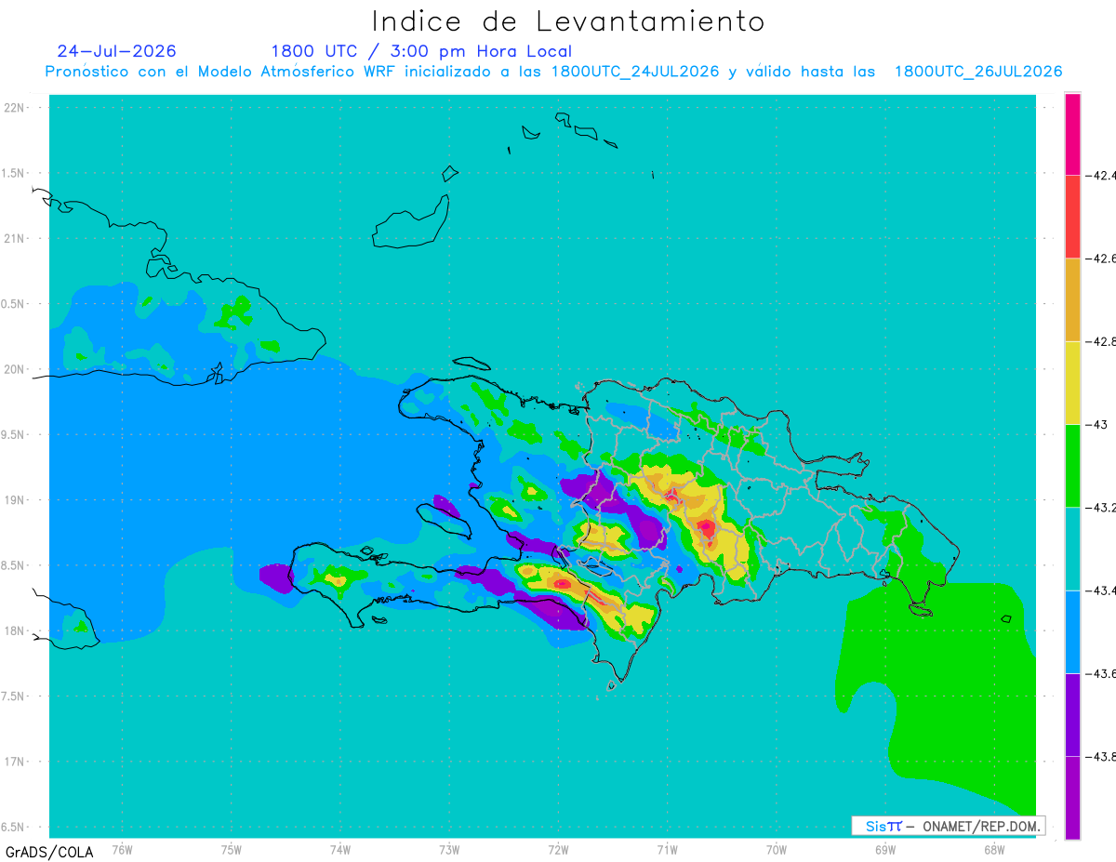
Task: Click the "70W" longitude label
Action: (x=776, y=849)
